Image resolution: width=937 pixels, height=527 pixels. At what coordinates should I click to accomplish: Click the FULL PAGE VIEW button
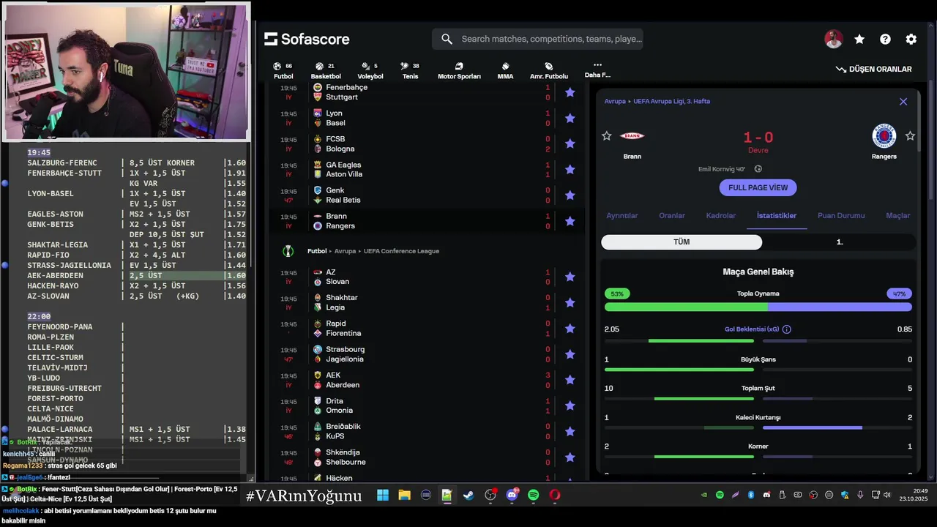coord(758,187)
